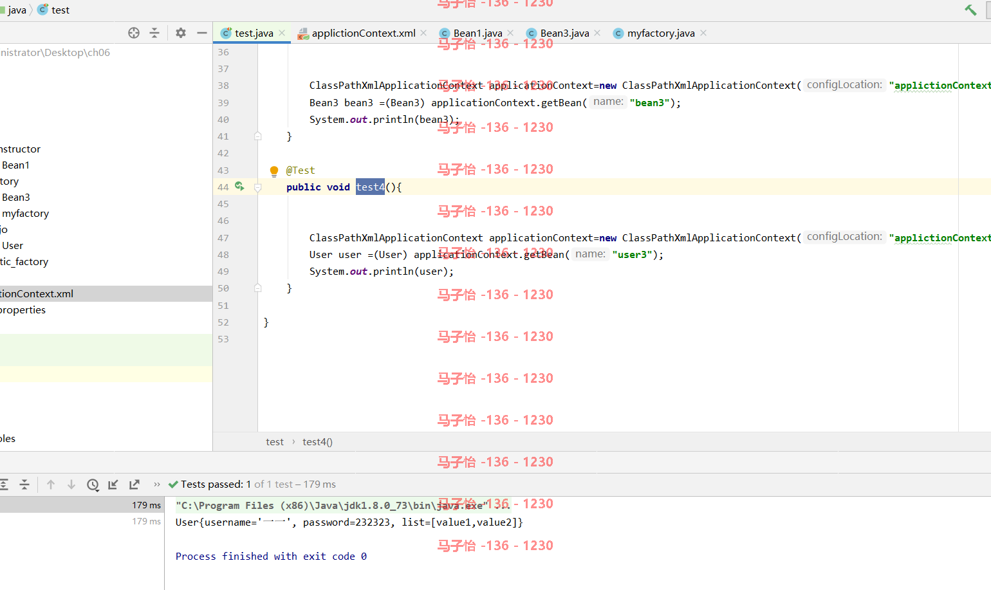Collapse all in the project panel
Image resolution: width=991 pixels, height=590 pixels.
pyautogui.click(x=154, y=33)
